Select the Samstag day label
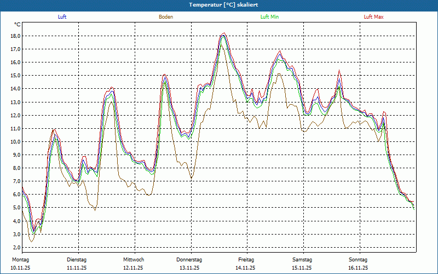 302,260
